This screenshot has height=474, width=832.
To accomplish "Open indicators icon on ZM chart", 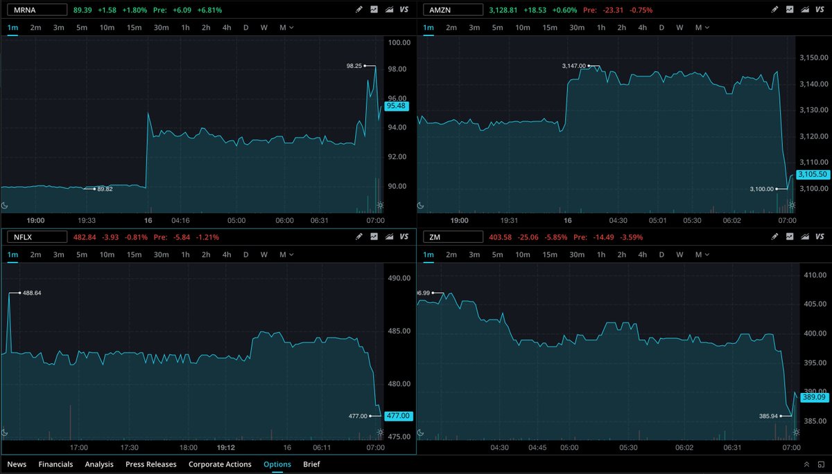I will tap(790, 237).
